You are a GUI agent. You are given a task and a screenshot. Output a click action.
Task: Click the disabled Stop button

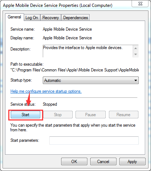pos(58,115)
